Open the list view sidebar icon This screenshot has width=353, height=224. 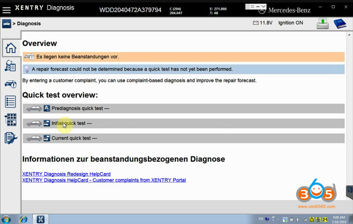coord(10,102)
